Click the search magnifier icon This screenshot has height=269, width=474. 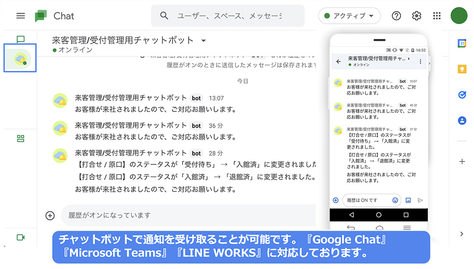[x=164, y=16]
